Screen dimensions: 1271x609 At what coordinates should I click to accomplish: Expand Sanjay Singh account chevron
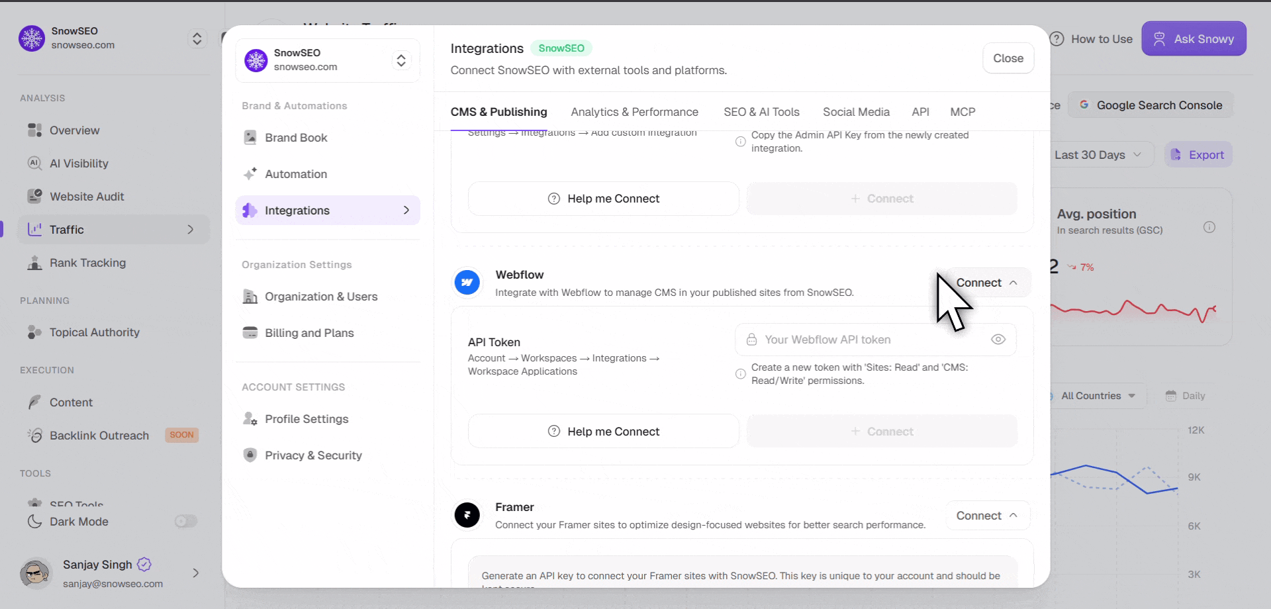(196, 573)
